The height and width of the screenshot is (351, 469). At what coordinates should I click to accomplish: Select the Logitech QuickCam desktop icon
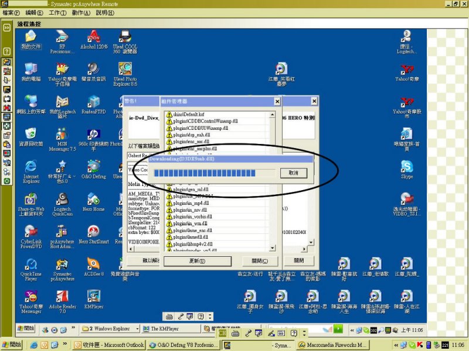(62, 204)
